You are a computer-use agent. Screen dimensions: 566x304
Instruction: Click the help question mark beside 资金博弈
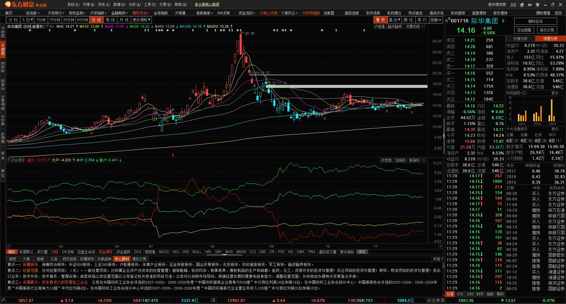(x=8, y=160)
